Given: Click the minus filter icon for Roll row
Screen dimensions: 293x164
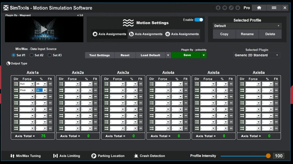Looking at the screenshot, I should (x=50, y=84).
